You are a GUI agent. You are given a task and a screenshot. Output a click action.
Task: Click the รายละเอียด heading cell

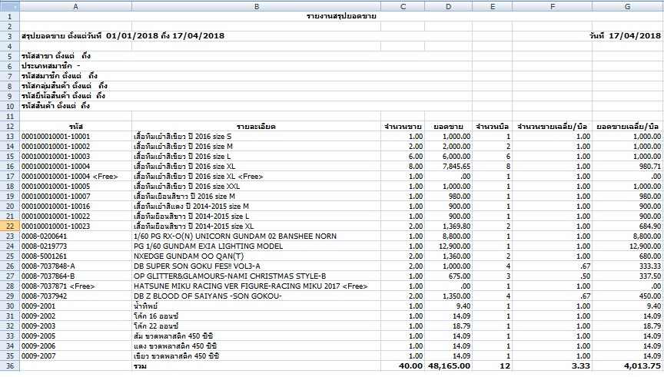click(x=256, y=127)
